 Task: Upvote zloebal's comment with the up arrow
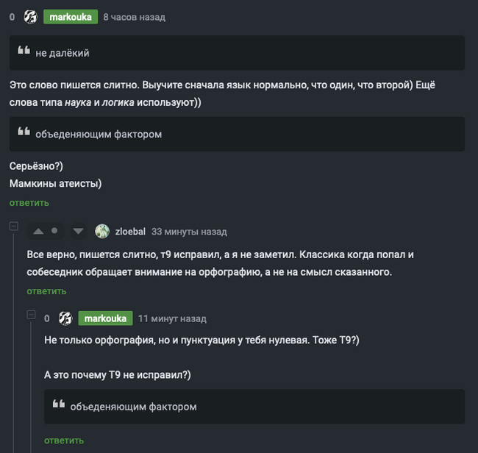click(38, 231)
